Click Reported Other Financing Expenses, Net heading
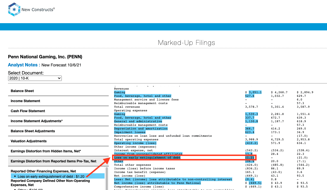 point(43,171)
